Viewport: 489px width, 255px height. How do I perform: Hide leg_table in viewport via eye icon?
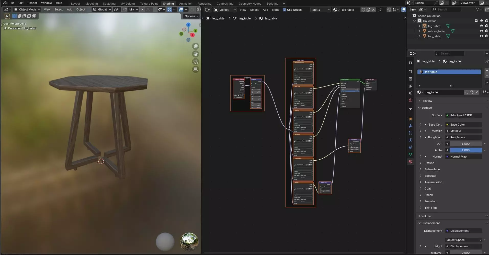[481, 26]
